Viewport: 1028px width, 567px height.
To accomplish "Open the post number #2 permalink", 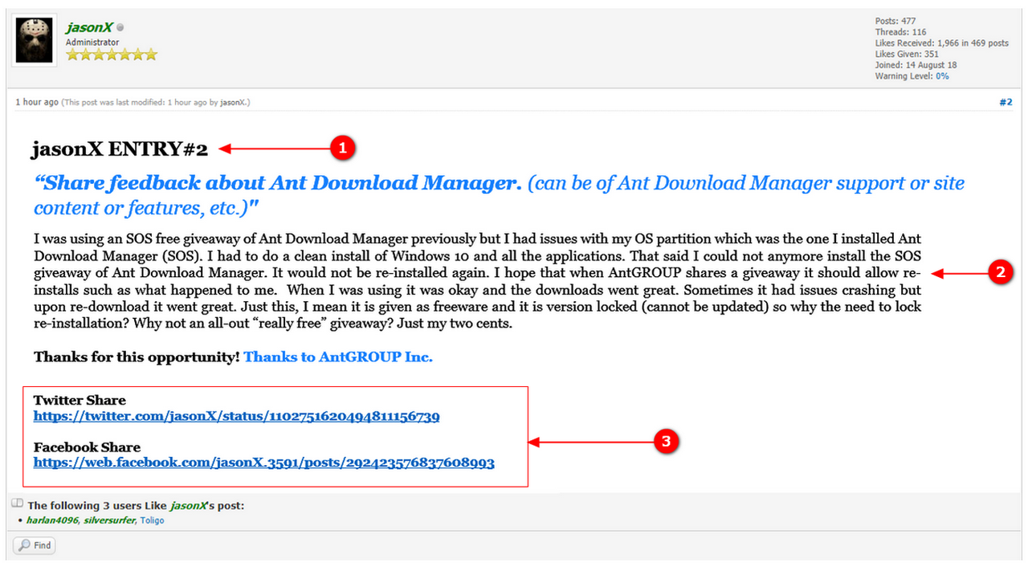I will [1006, 102].
